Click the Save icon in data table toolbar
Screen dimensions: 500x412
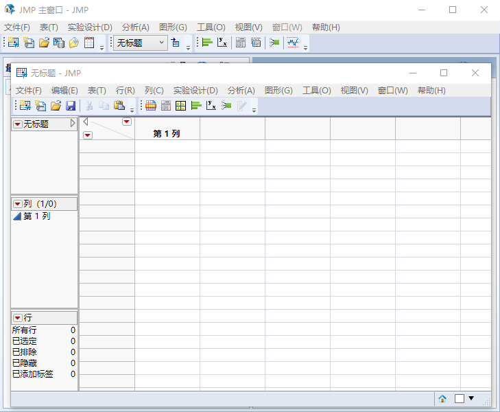[71, 106]
